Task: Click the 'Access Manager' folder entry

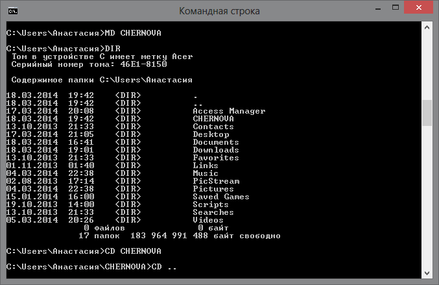Action: (229, 111)
